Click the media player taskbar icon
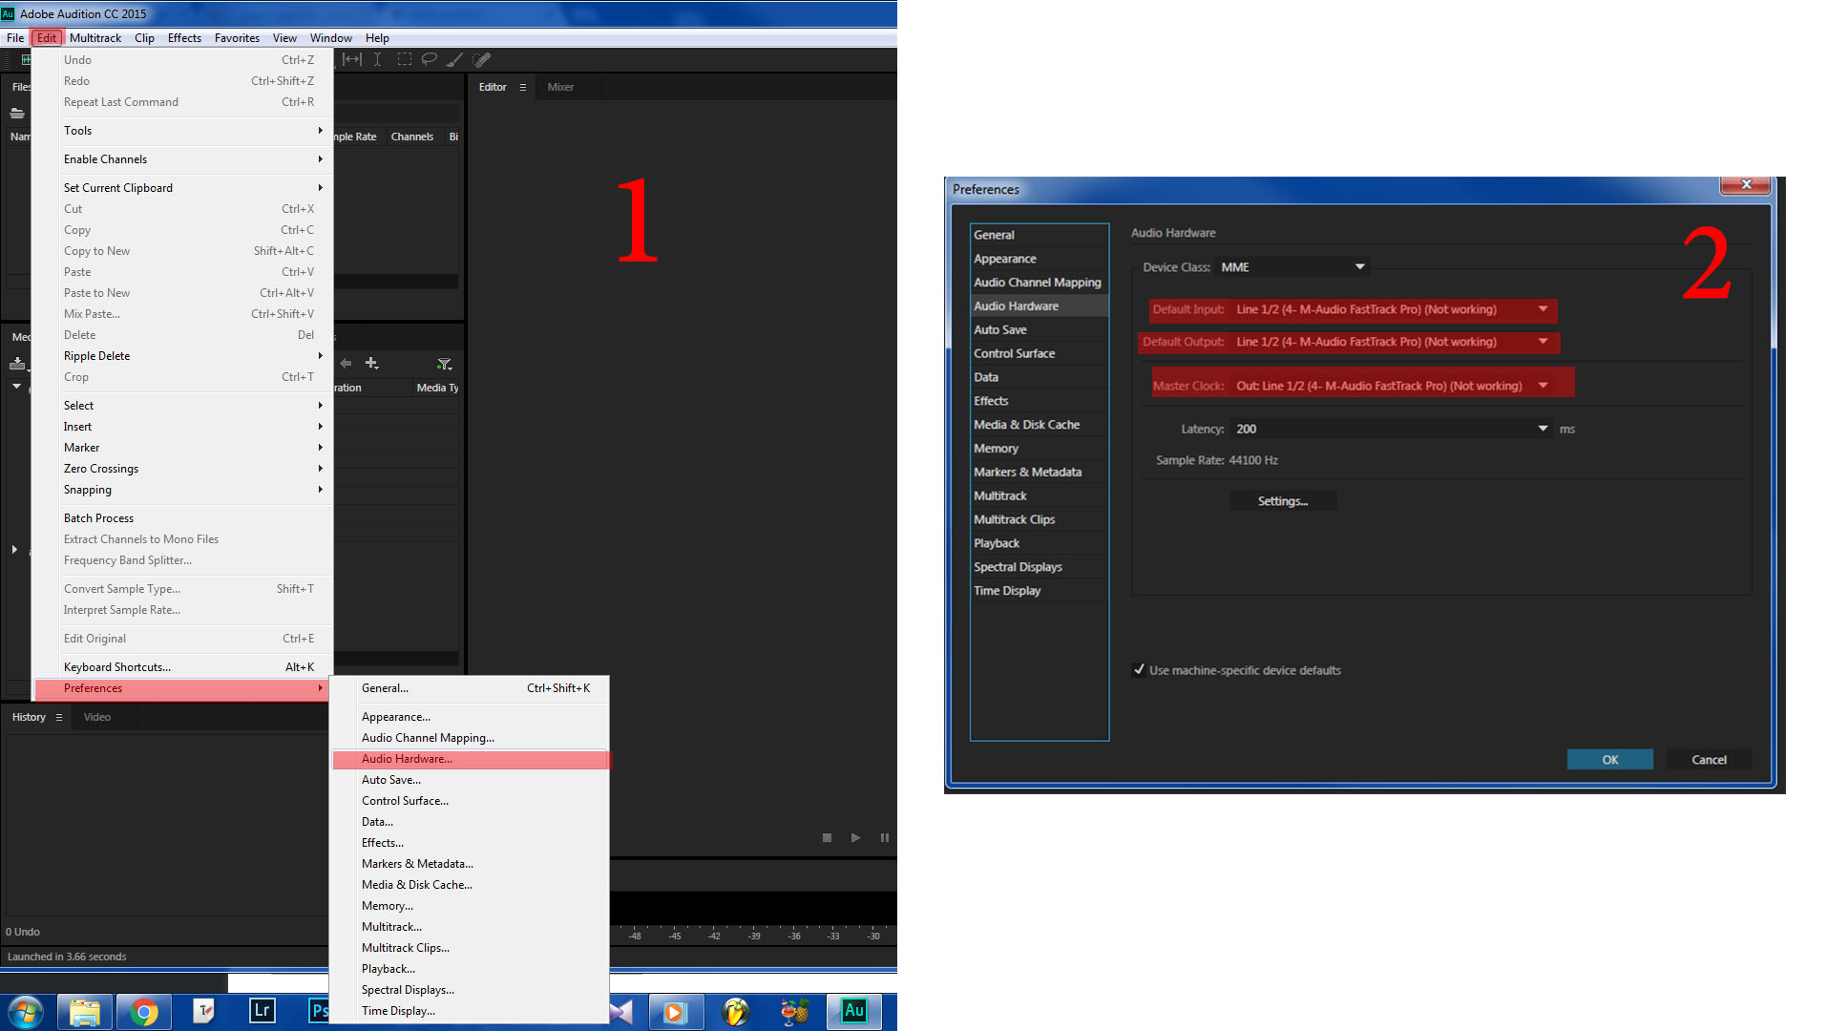Image resolution: width=1827 pixels, height=1031 pixels. [675, 1012]
